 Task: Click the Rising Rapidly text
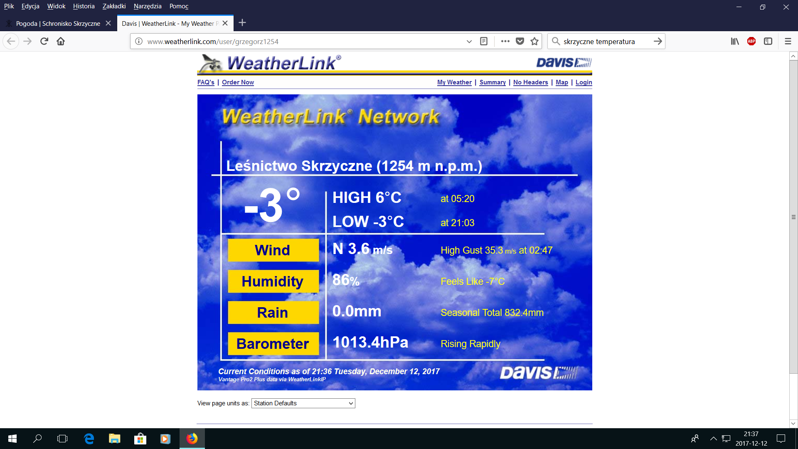470,344
